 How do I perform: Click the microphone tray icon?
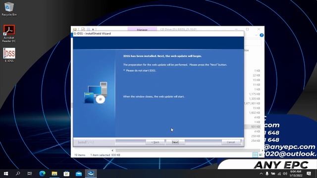[x=267, y=174]
